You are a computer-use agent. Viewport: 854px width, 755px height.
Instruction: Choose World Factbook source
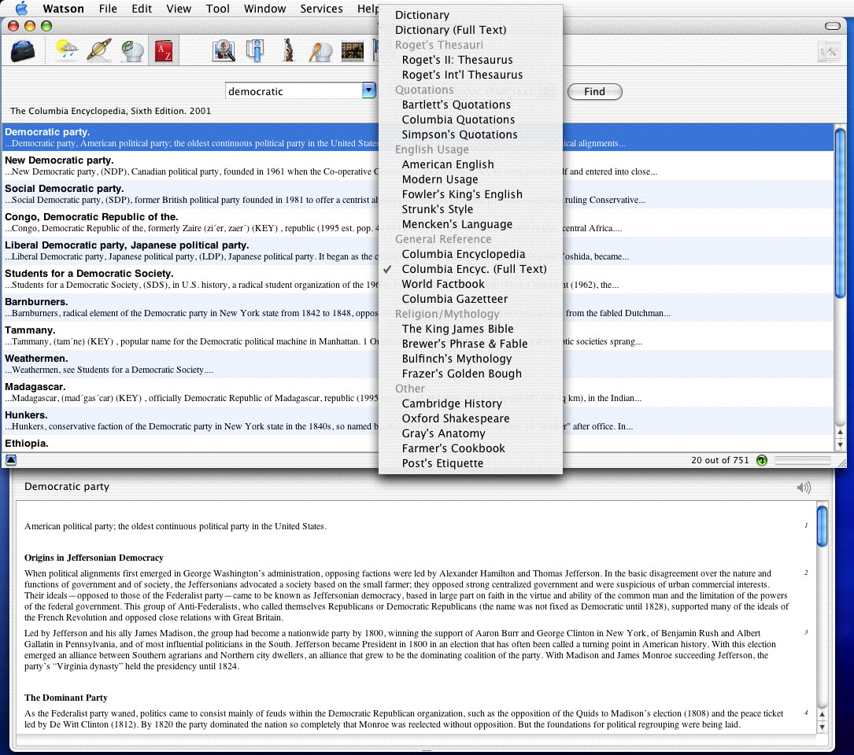click(471, 284)
